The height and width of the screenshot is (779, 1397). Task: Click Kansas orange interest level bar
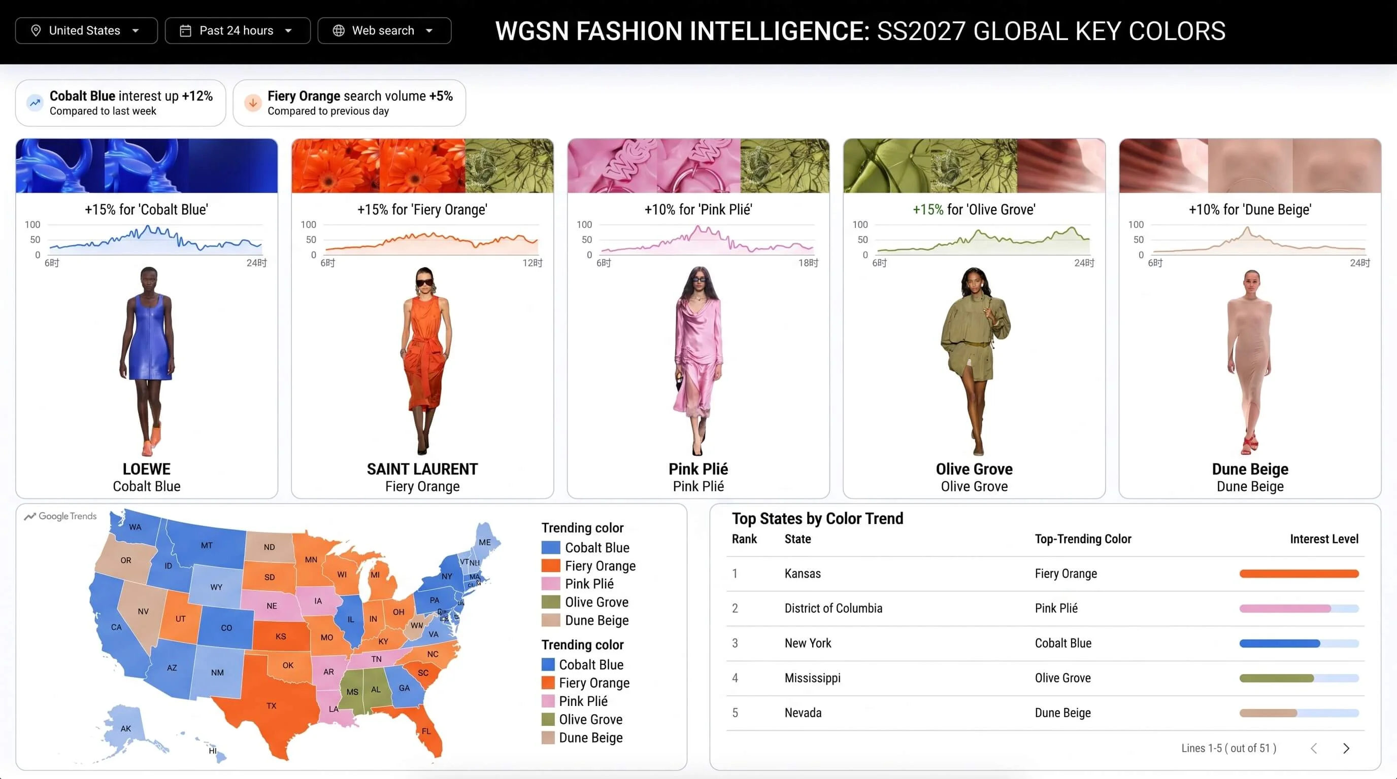(1299, 574)
